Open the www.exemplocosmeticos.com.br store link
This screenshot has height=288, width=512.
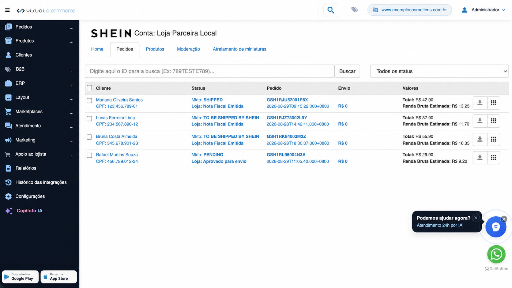[410, 10]
